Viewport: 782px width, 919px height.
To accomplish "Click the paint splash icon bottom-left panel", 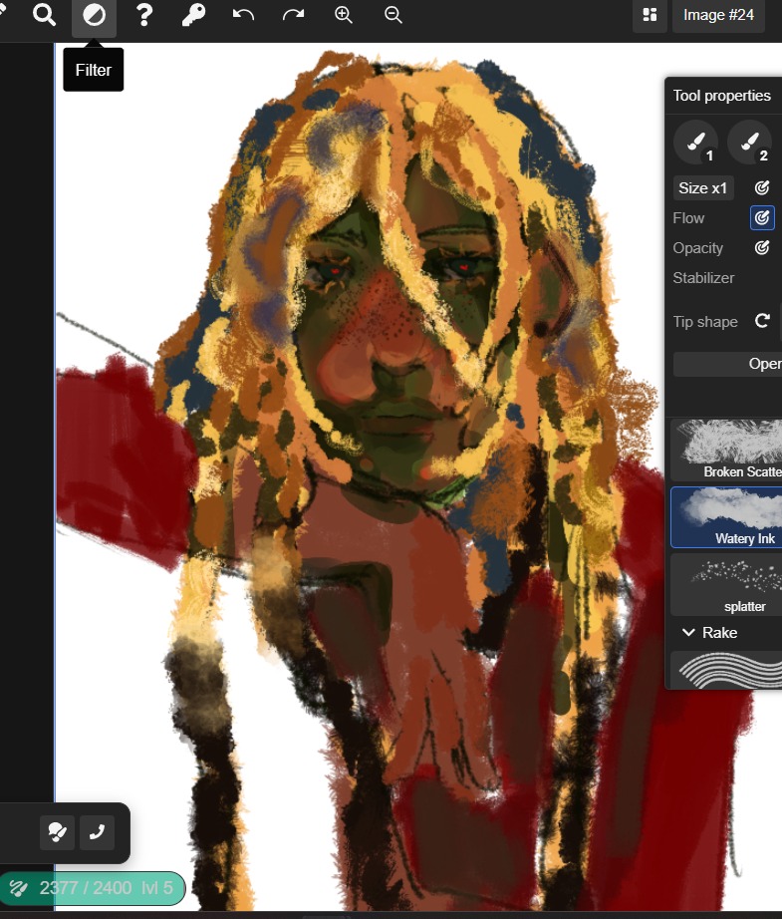I will (x=57, y=832).
